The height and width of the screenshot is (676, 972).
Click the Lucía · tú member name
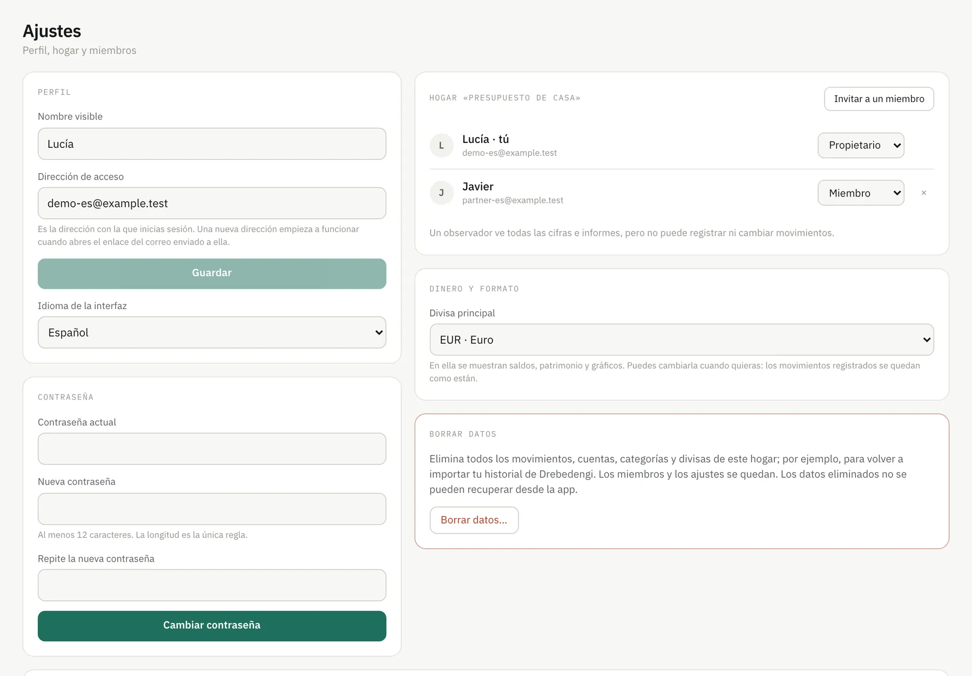(485, 139)
